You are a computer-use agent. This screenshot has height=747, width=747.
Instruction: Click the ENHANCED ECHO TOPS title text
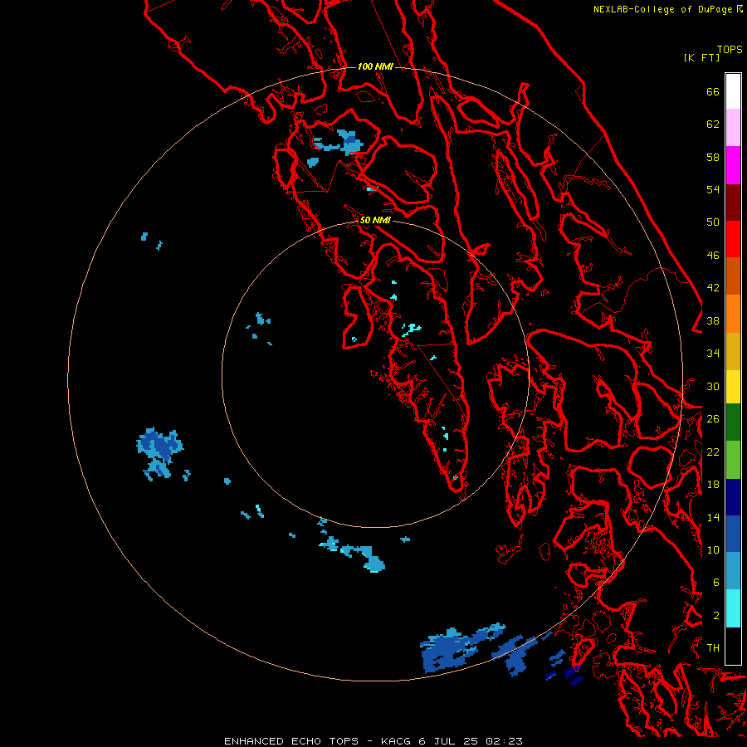[x=291, y=741]
